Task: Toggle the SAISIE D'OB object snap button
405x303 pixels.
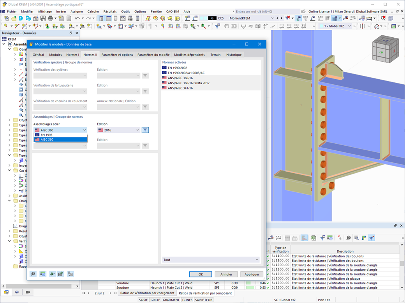Action: tap(204, 300)
